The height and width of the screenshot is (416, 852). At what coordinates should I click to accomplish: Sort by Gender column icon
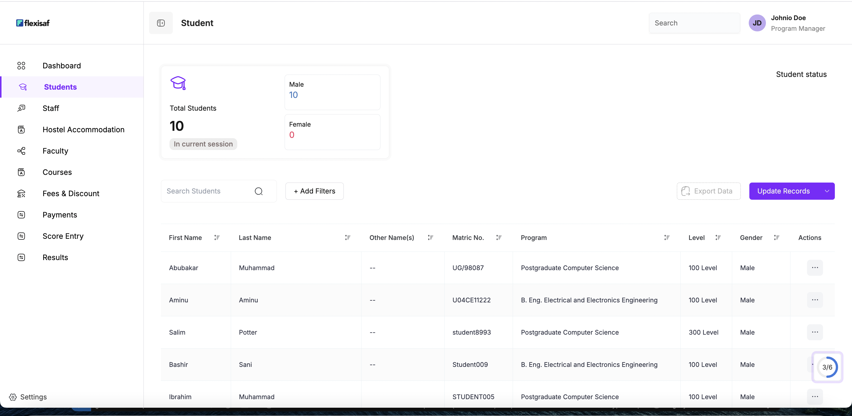point(777,237)
